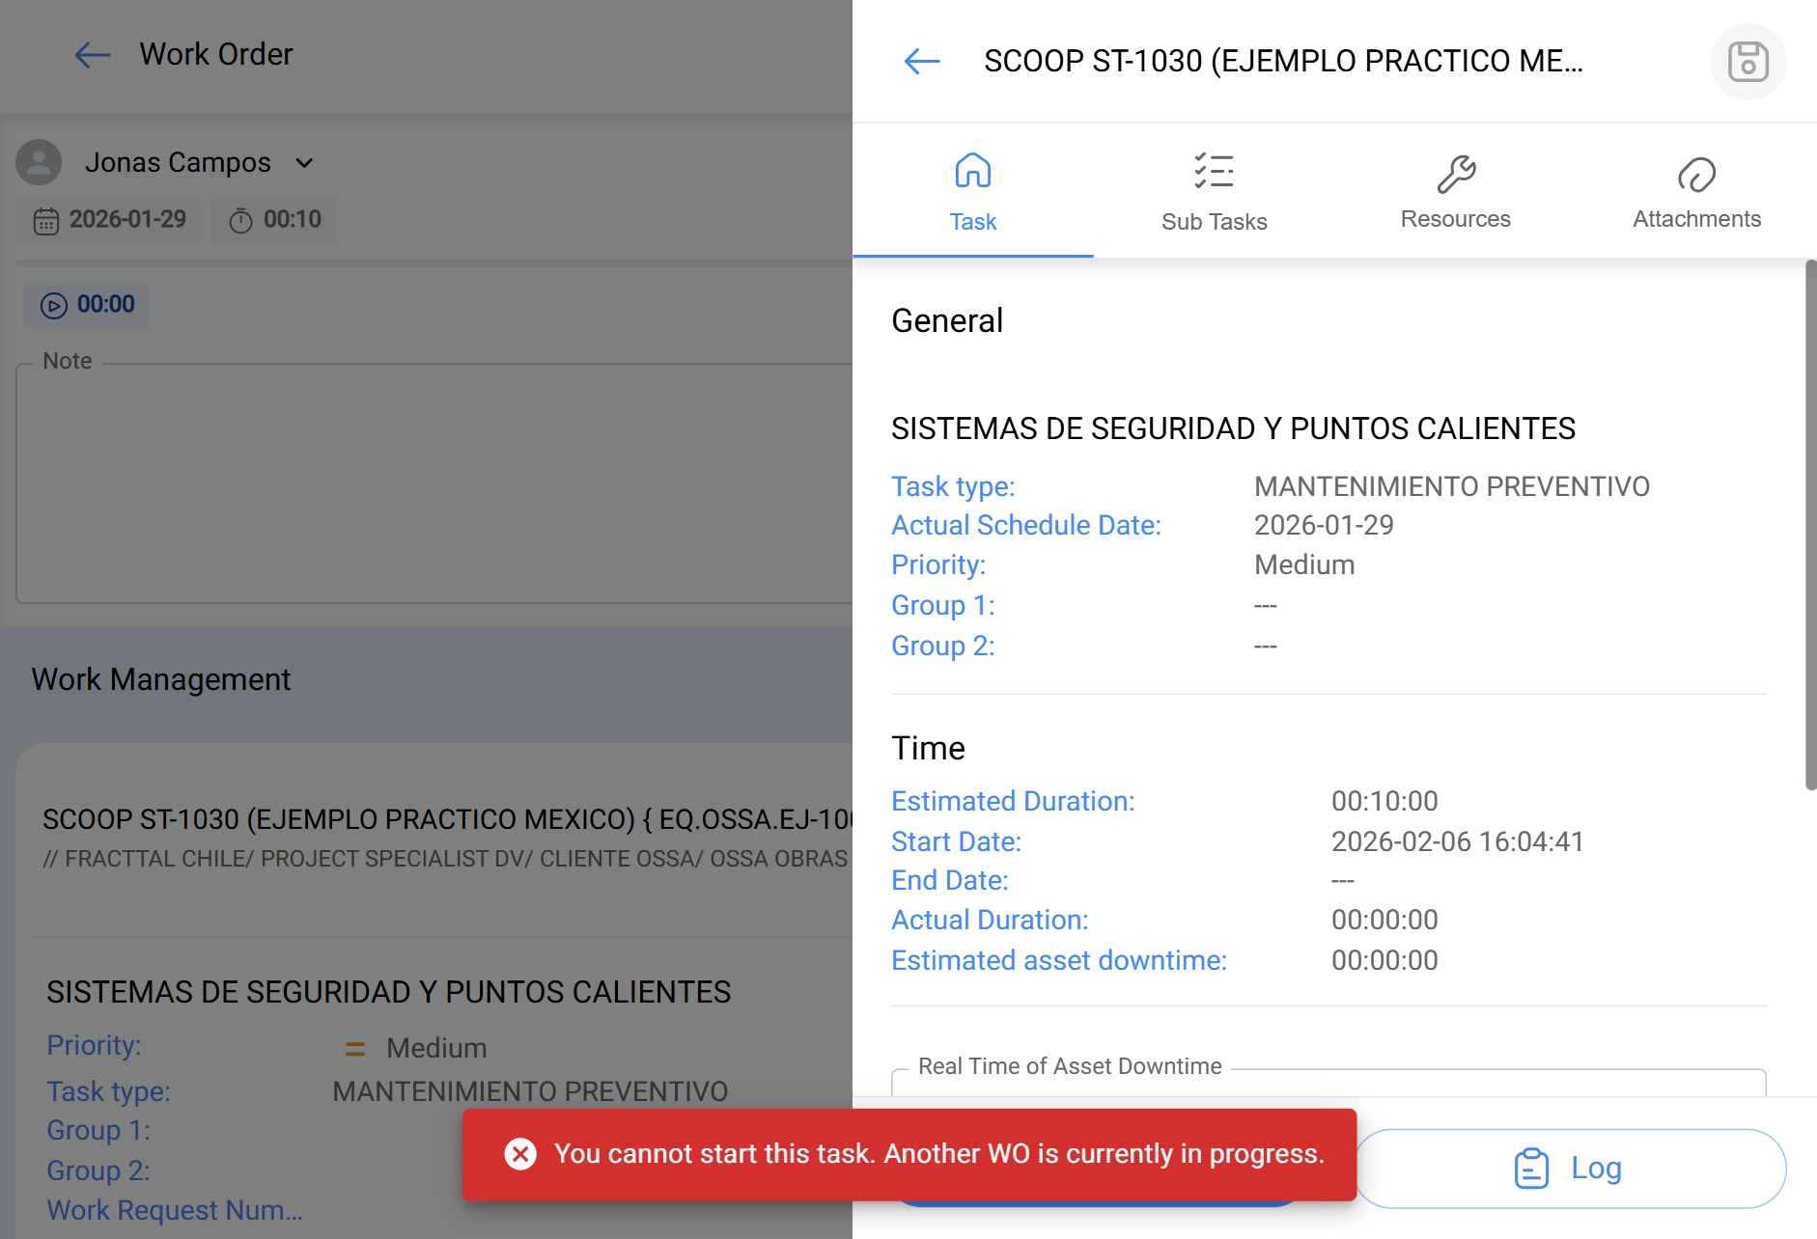The width and height of the screenshot is (1817, 1239).
Task: Open the Task type selector
Action: click(x=953, y=486)
